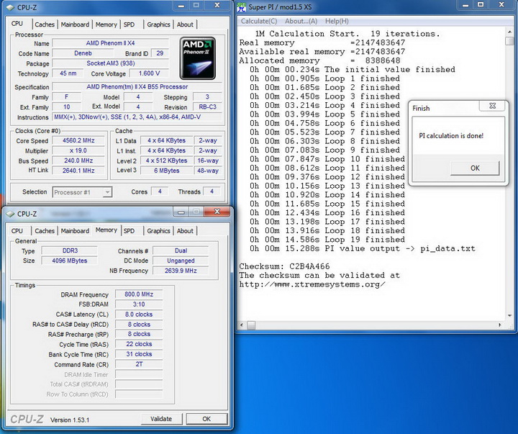Minimize the top CPU-Z window
Viewport: 518px width, 434px height.
coord(181,5)
